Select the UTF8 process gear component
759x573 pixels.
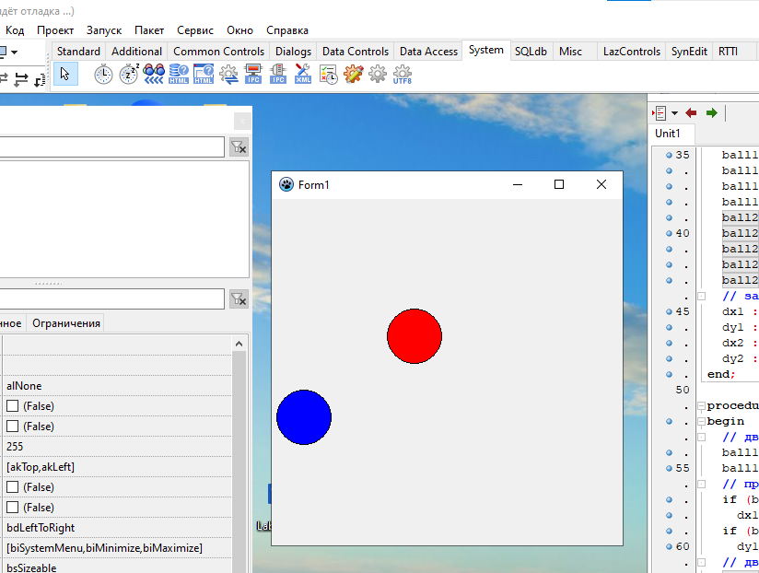403,75
